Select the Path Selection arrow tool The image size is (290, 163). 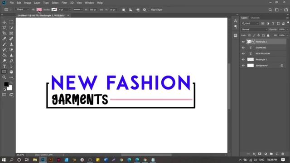click(11, 67)
